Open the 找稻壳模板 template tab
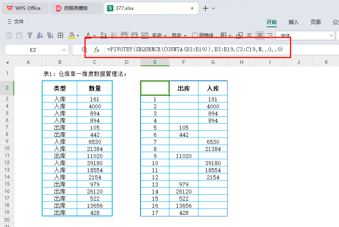Screen dimensions: 339x227 pos(76,8)
